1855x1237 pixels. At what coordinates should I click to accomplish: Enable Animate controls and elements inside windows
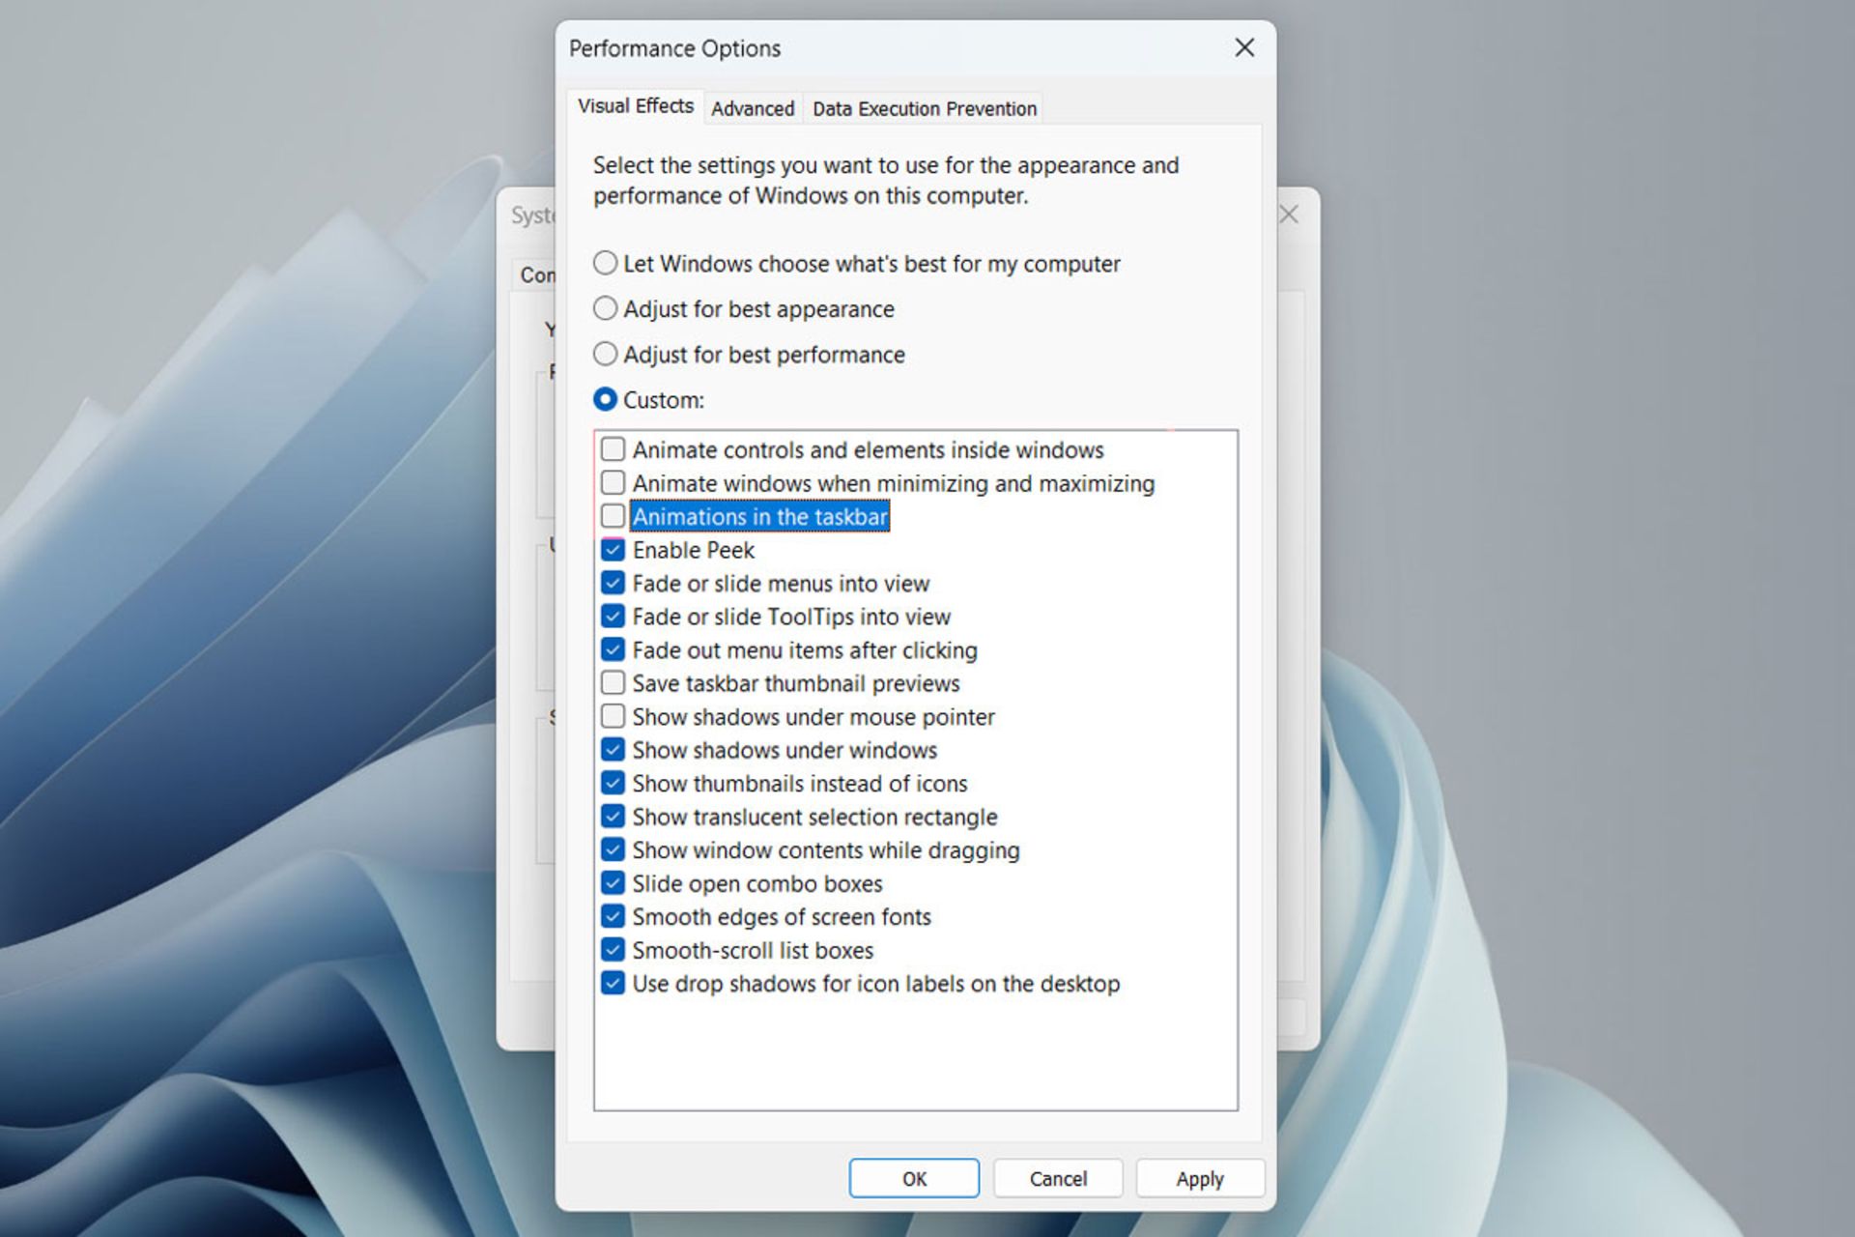[612, 450]
